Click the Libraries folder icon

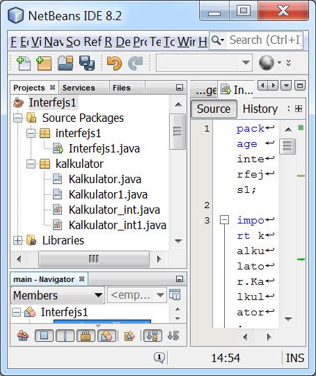point(31,240)
